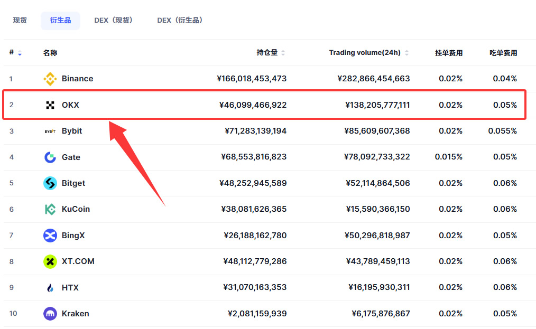Click the BingX logo icon
The height and width of the screenshot is (329, 536).
[x=50, y=236]
